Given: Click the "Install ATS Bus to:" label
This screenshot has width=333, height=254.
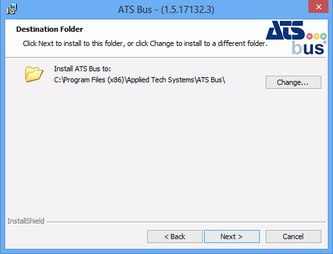Looking at the screenshot, I should 82,69.
